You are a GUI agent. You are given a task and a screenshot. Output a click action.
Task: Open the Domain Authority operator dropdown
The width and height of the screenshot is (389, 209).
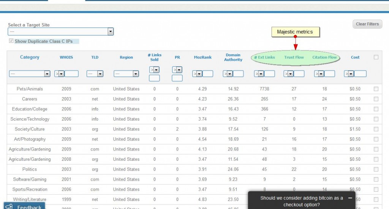coord(228,74)
